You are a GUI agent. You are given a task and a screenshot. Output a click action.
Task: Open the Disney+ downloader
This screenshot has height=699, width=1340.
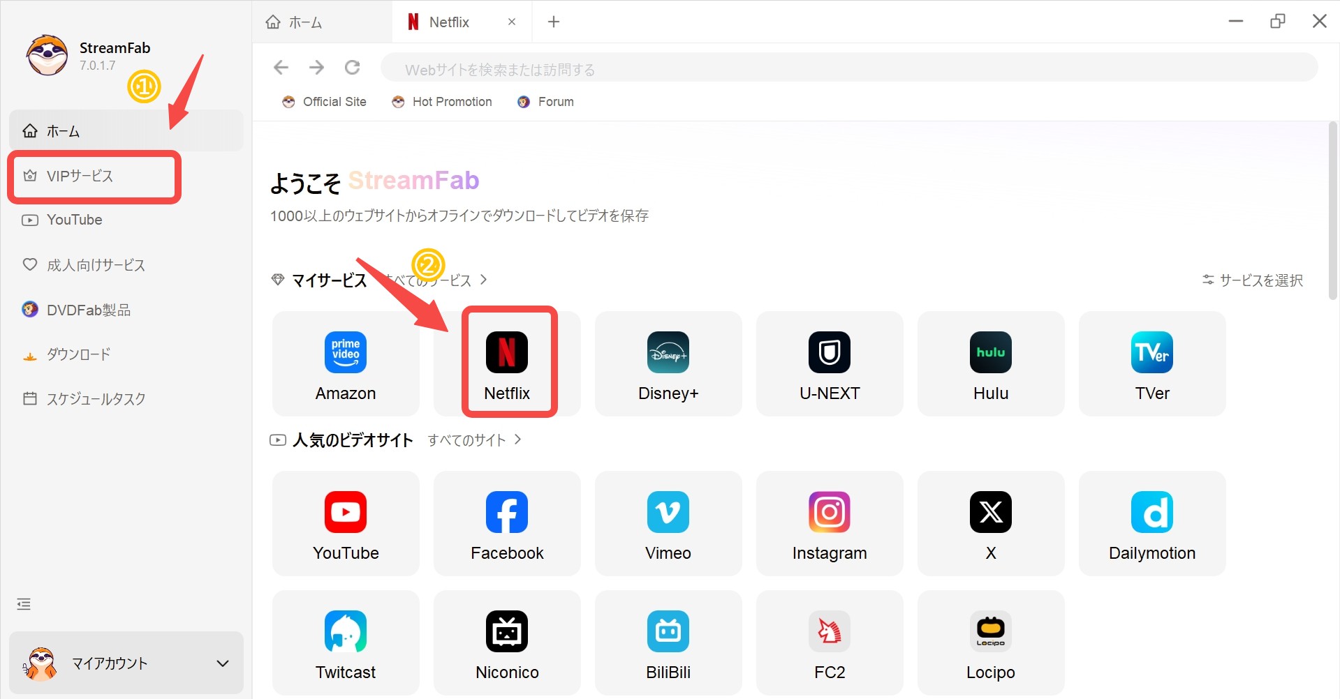point(668,362)
